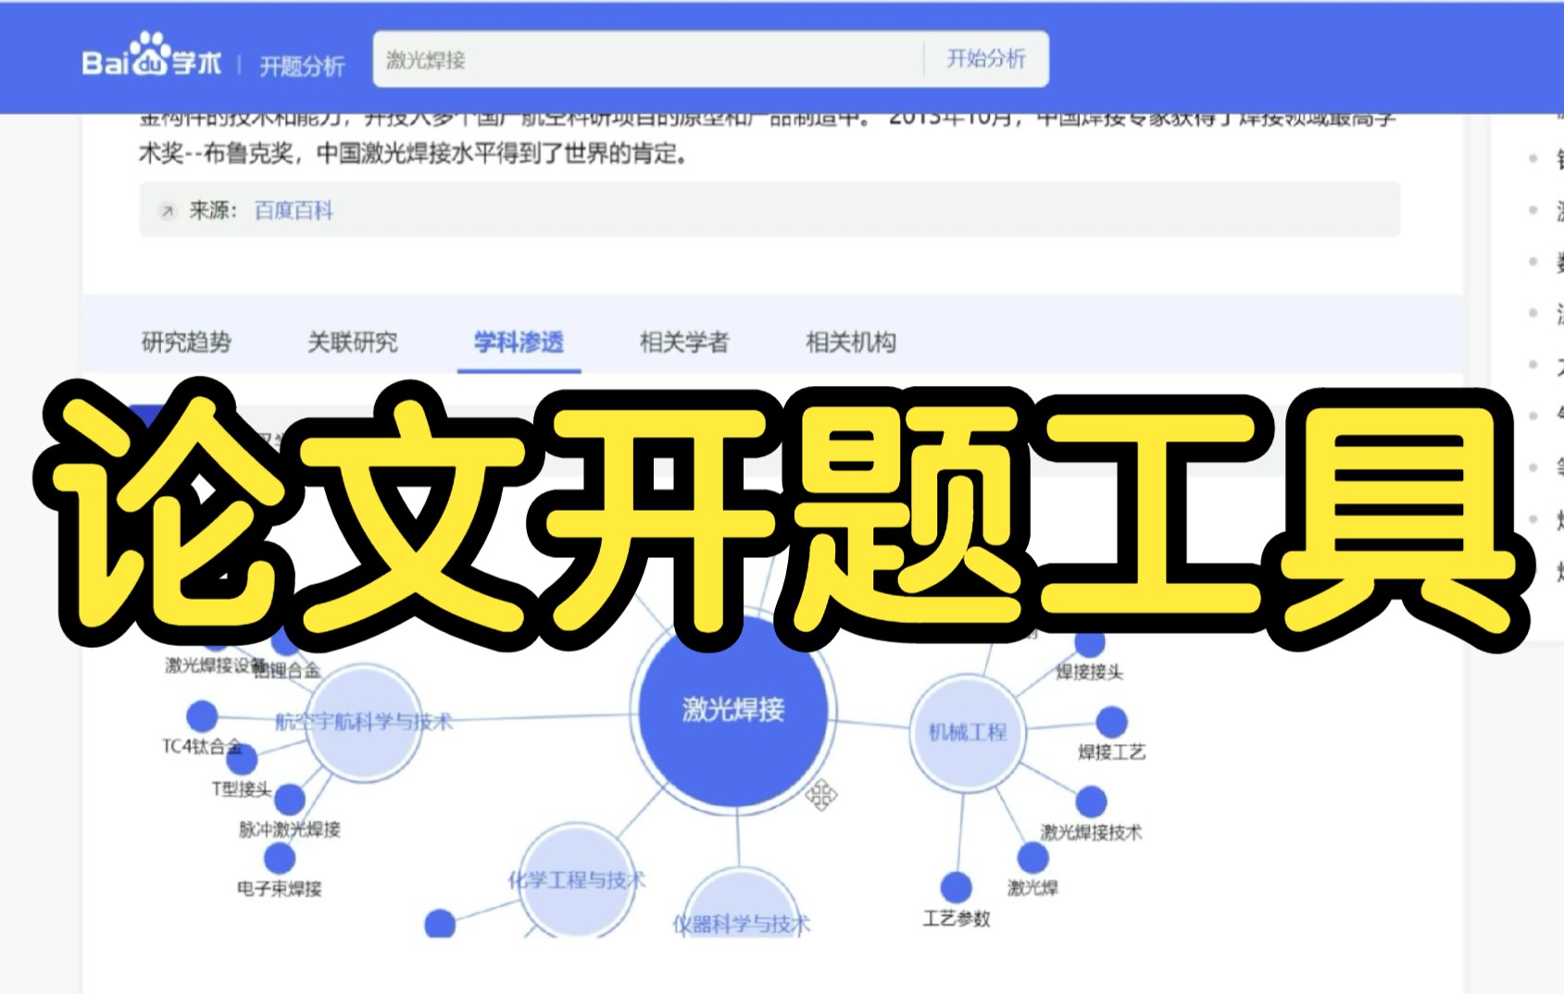The height and width of the screenshot is (994, 1564).
Task: Click the T型接头 keyword dot
Action: click(243, 761)
